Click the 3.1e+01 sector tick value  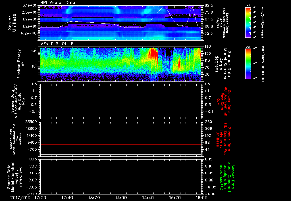[x=29, y=5]
